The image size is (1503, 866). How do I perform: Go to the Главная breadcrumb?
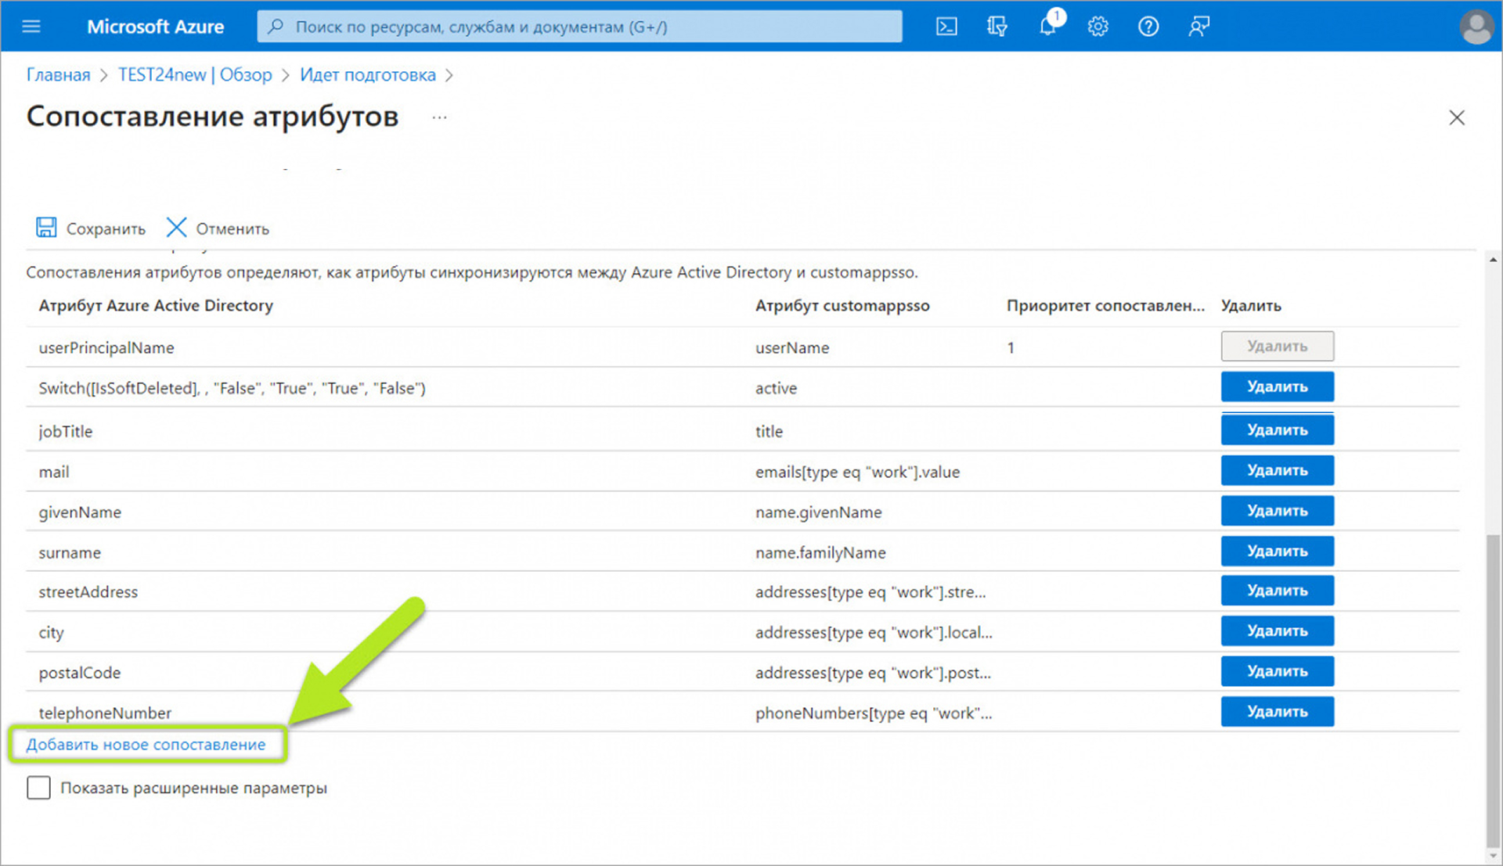click(x=59, y=75)
